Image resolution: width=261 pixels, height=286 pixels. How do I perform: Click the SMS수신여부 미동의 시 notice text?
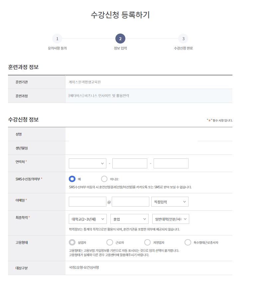click(x=130, y=187)
